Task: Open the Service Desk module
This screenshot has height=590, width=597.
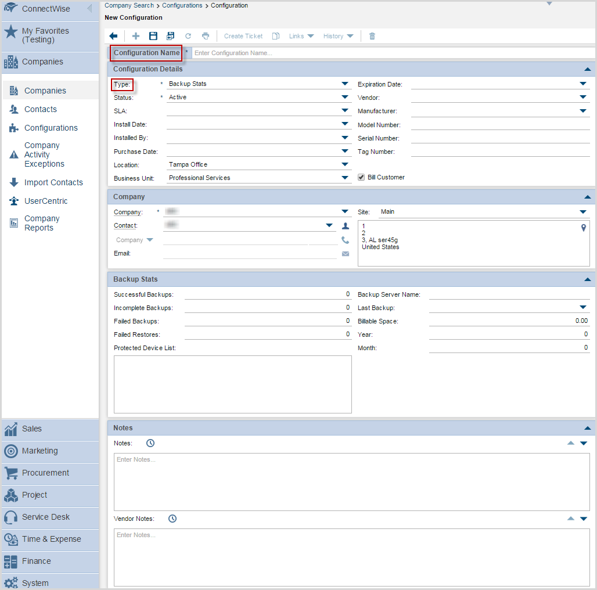Action: click(46, 517)
